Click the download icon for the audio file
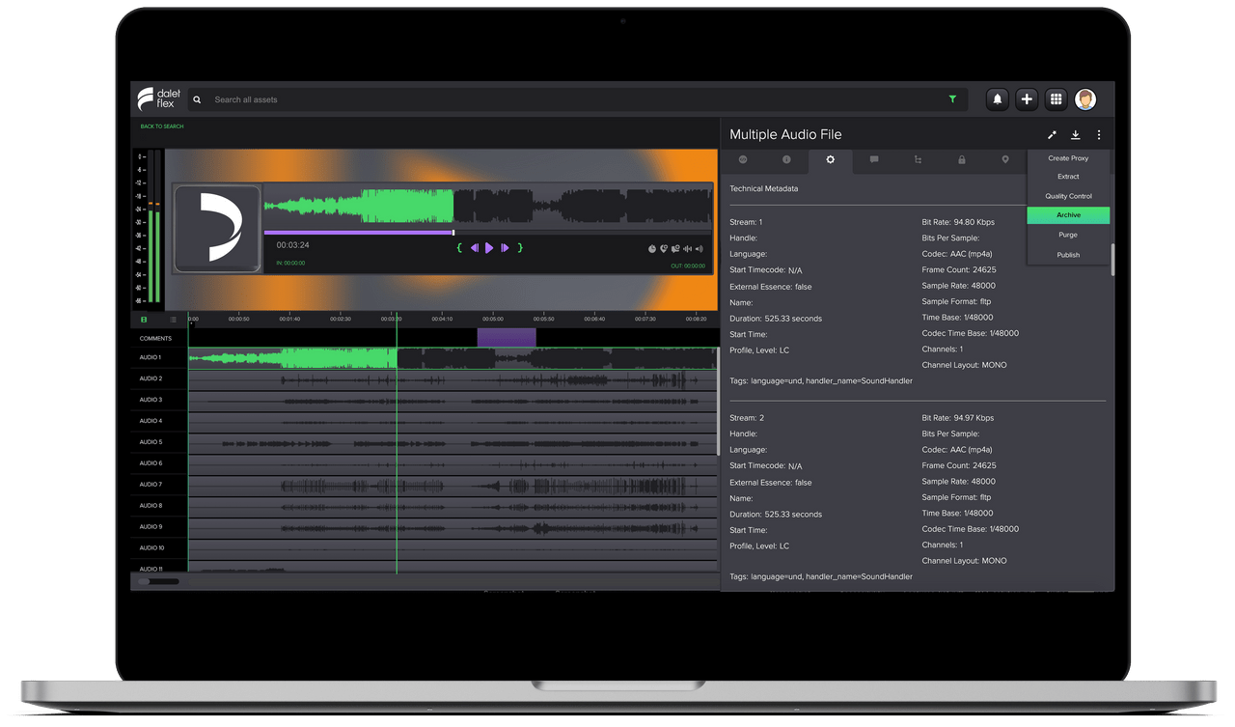The height and width of the screenshot is (727, 1235). point(1076,135)
